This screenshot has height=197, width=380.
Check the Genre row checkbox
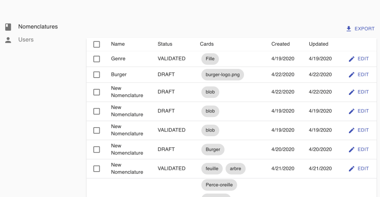[x=97, y=59]
